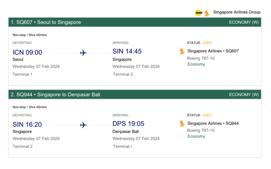Click the green Economy link under SQ607
Screen dimensions: 271x169
(196, 64)
